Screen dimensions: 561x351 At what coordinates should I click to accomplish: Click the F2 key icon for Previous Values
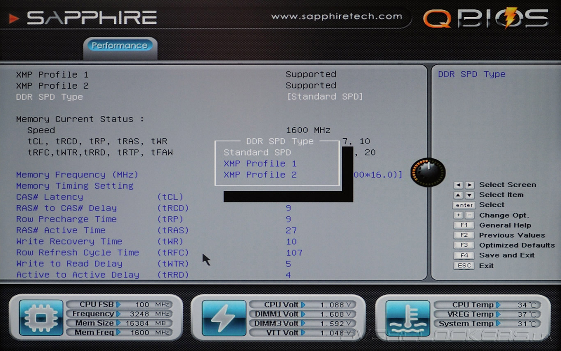[464, 235]
